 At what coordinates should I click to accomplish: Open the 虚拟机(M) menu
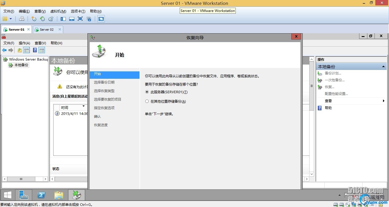pyautogui.click(x=58, y=11)
